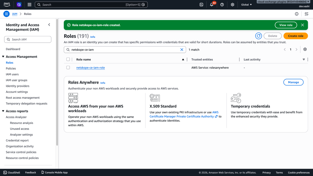Open the cloud-exchange-plugins account dropdown
Viewport: 313px width, 176px height.
283,2
